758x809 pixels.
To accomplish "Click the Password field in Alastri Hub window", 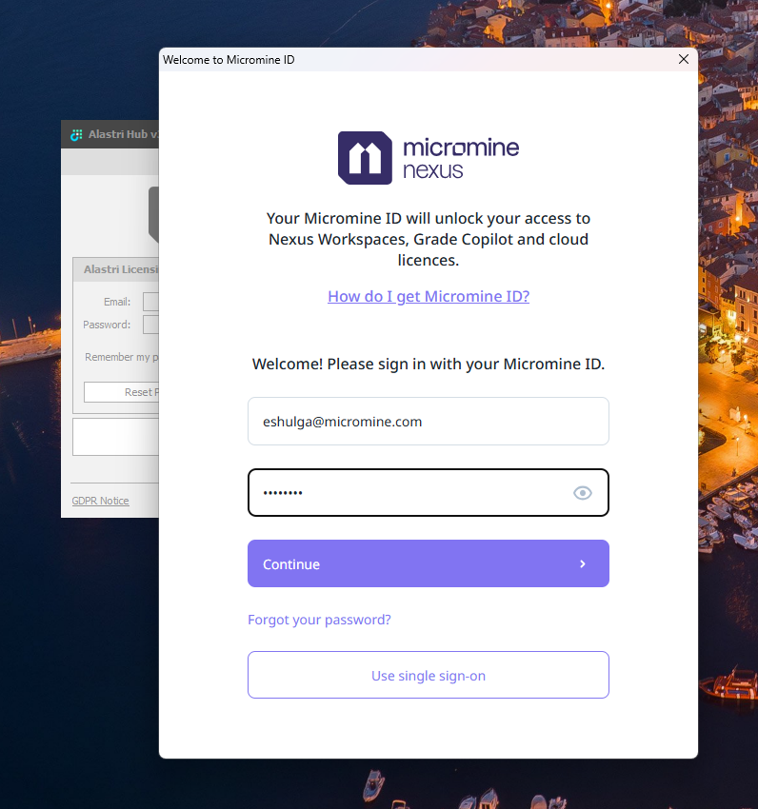I will pyautogui.click(x=150, y=325).
